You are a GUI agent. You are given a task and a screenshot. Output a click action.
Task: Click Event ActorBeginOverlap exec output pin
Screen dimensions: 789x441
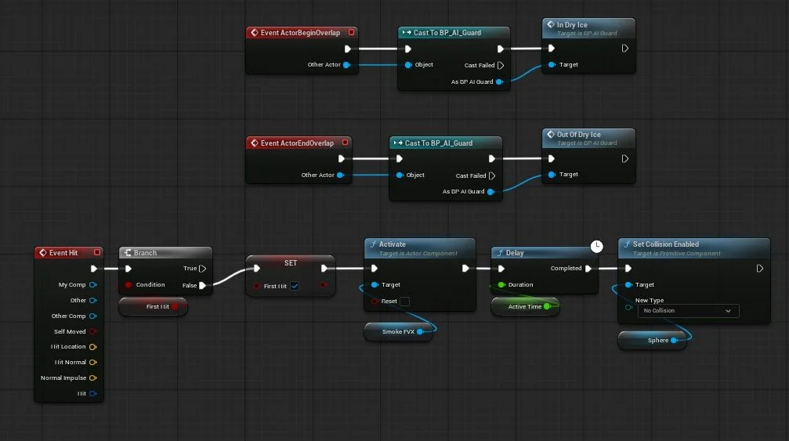pos(347,49)
